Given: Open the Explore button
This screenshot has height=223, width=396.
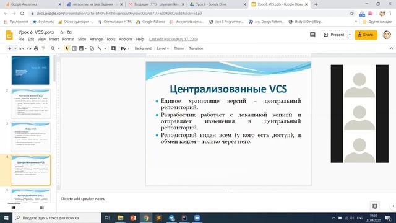Looking at the screenshot, I should tap(375, 206).
